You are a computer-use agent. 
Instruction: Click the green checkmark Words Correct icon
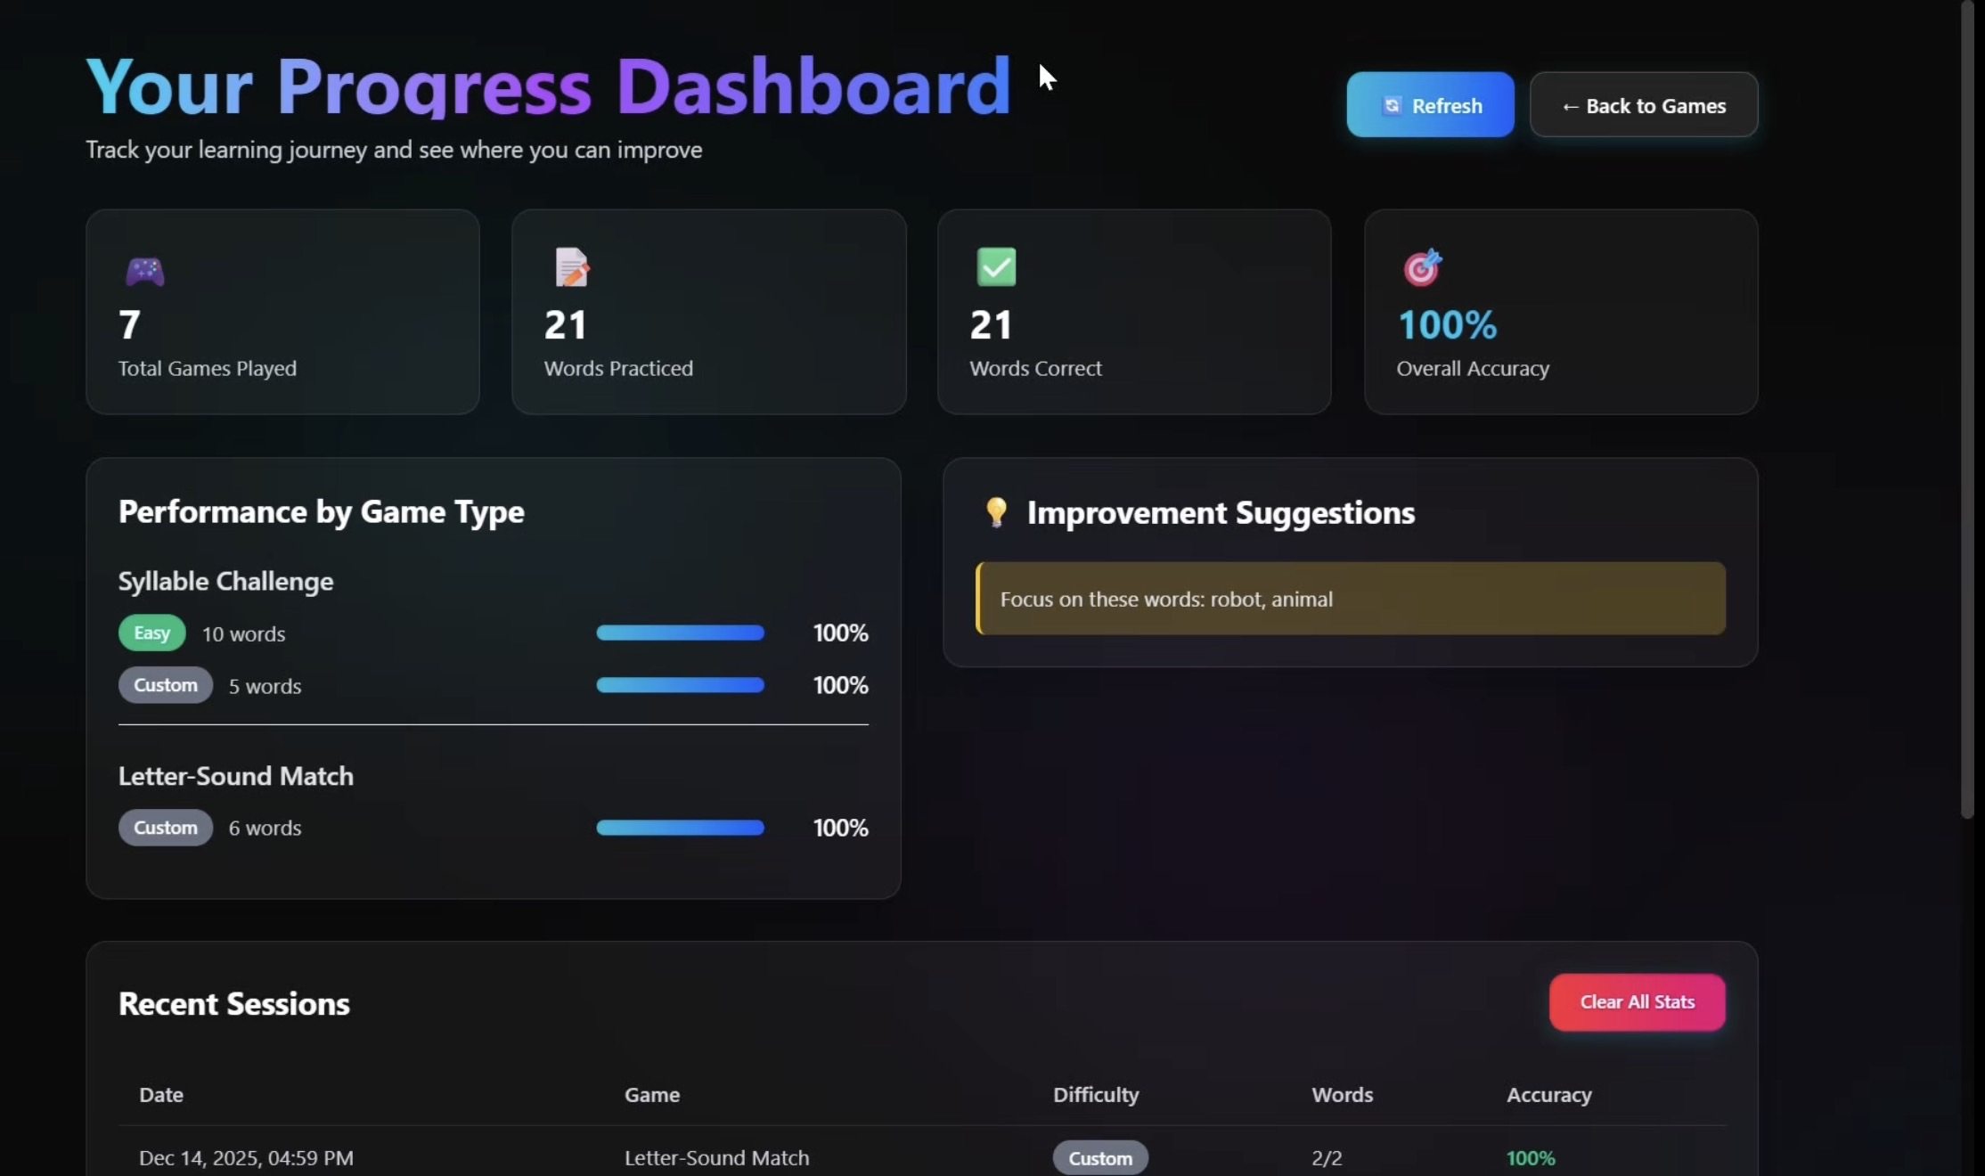click(996, 267)
